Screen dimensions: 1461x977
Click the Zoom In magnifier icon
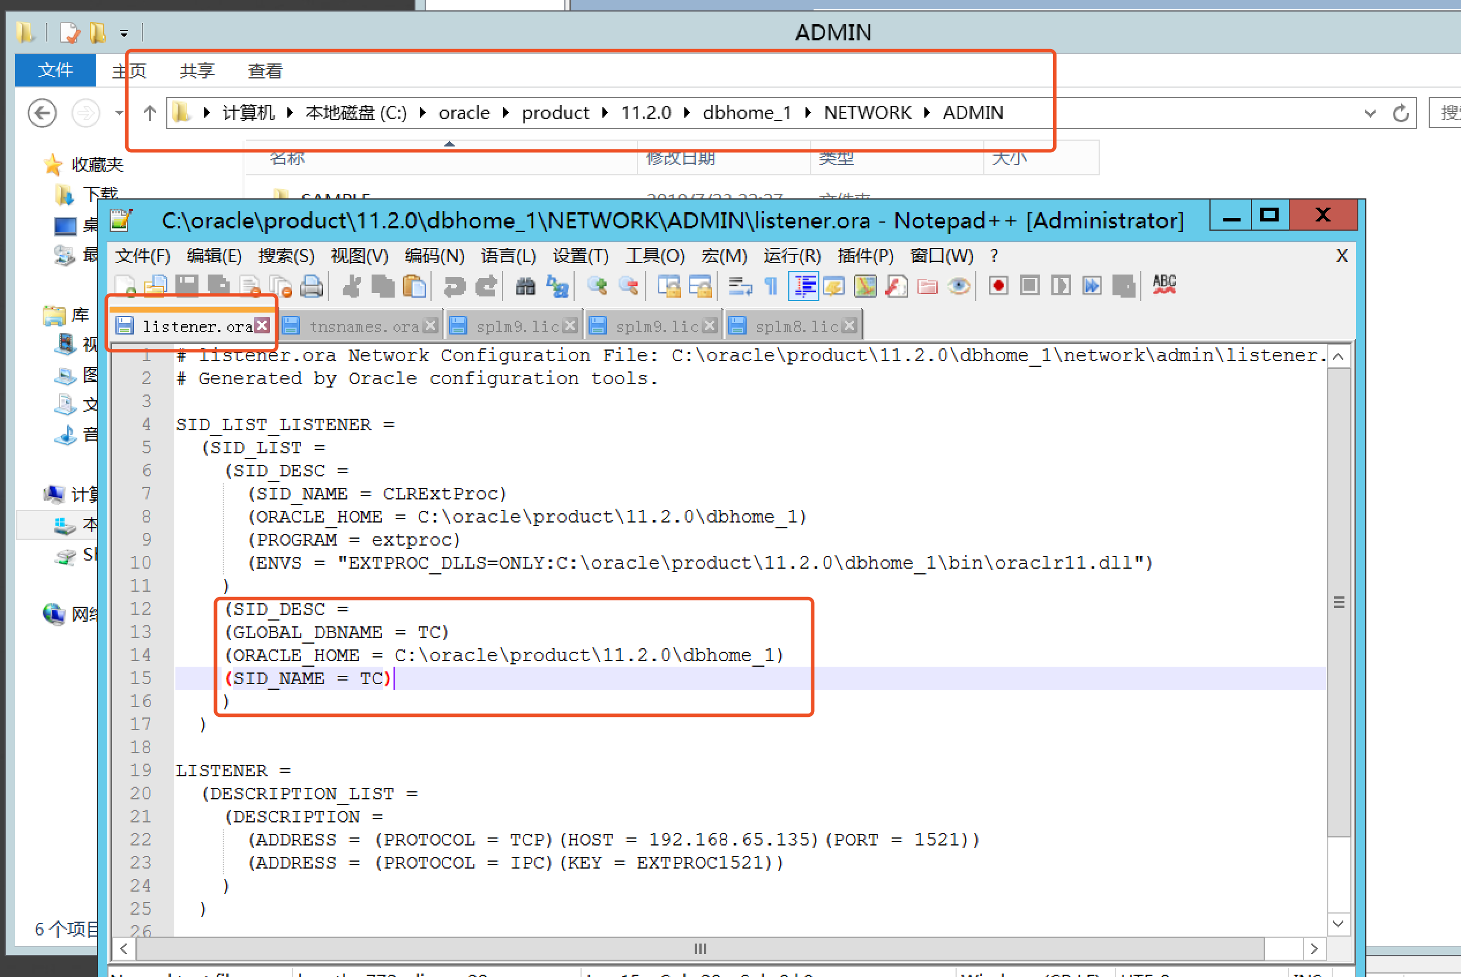coord(597,285)
